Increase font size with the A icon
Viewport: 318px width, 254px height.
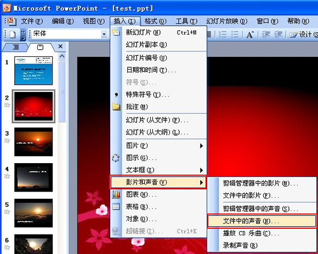coord(250,34)
